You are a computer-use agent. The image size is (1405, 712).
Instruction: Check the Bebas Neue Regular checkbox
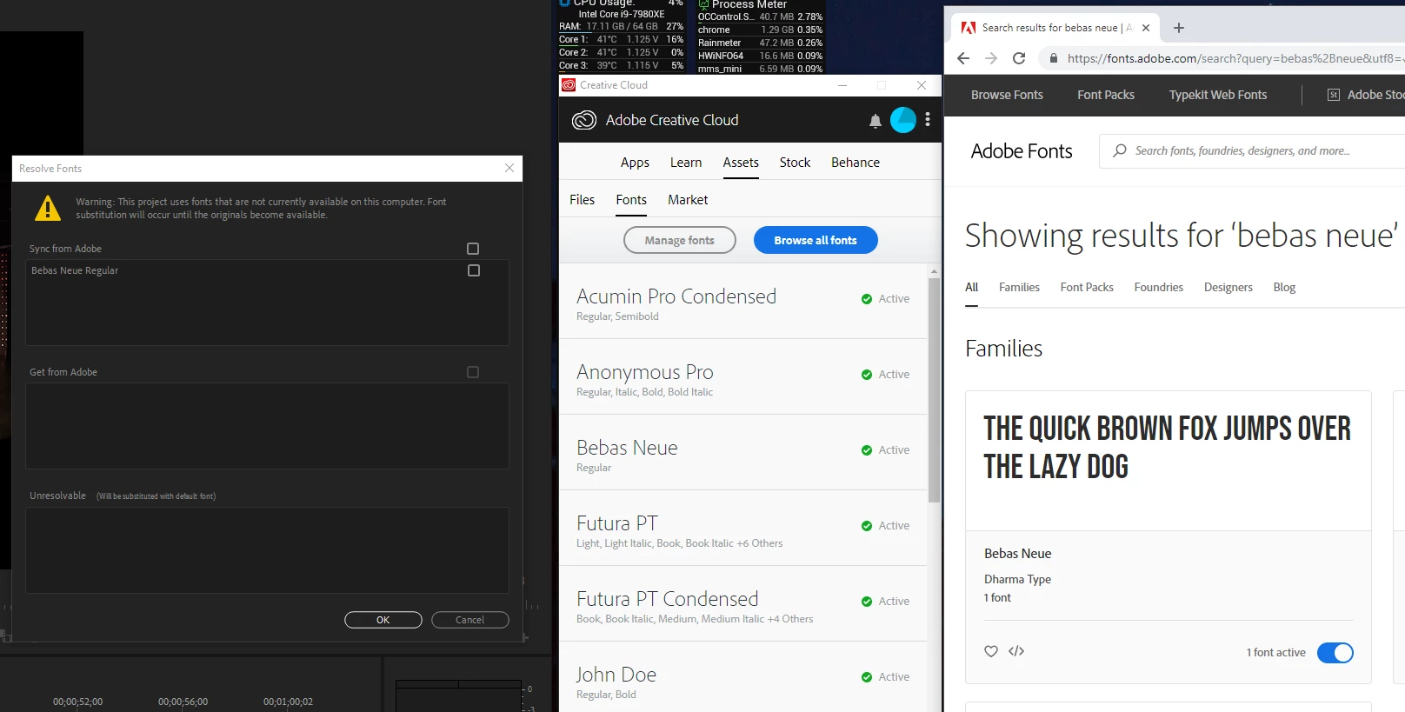tap(474, 270)
